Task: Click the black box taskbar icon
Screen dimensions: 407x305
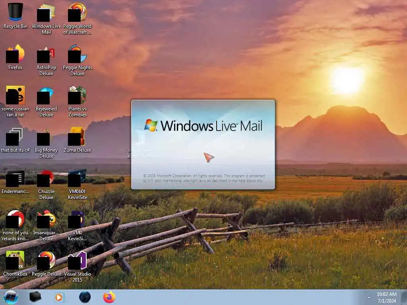Action: (35, 297)
